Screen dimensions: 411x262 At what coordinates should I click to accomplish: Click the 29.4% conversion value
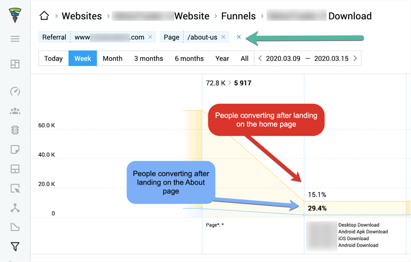pyautogui.click(x=317, y=208)
